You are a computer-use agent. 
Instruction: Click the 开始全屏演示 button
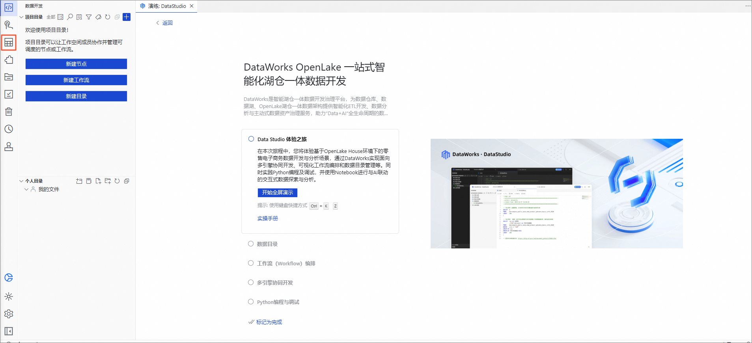click(277, 192)
